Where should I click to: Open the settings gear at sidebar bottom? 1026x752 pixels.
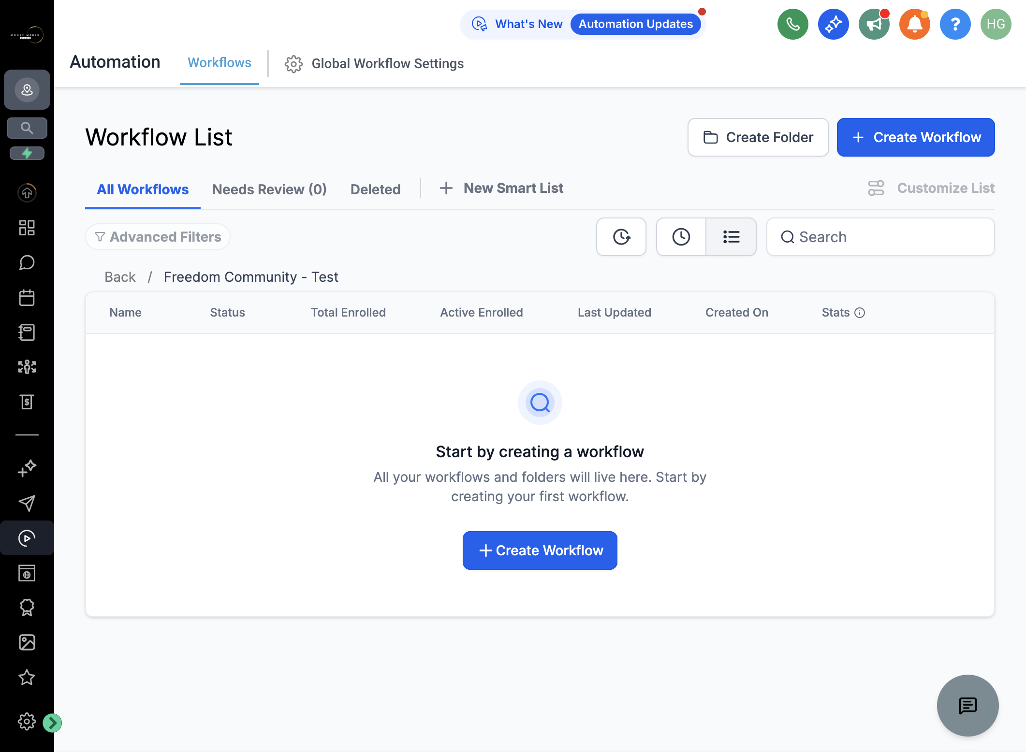pos(27,722)
